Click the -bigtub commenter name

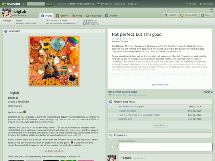126,158
